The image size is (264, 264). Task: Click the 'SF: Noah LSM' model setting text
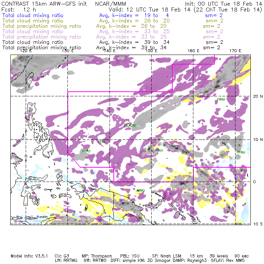click(x=167, y=256)
